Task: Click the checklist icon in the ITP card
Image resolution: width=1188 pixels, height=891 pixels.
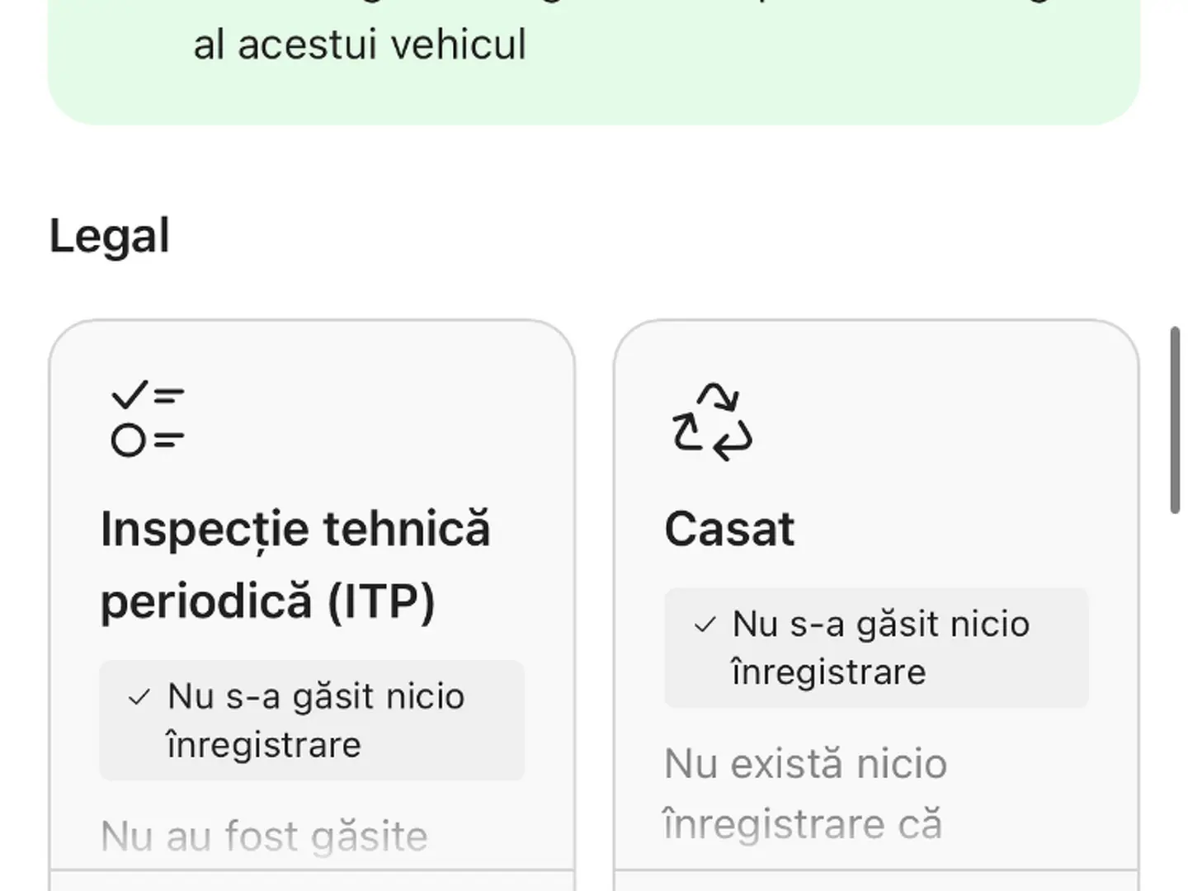Action: point(148,418)
